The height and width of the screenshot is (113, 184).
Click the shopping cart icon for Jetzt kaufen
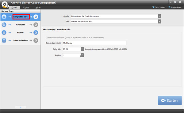coord(153,7)
